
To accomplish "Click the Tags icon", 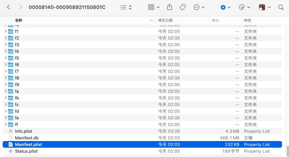I will 182,7.
